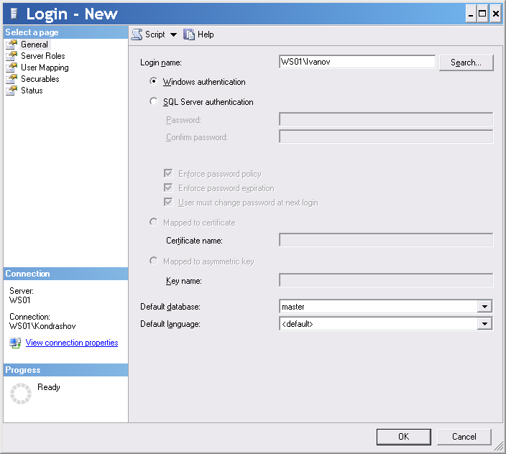The width and height of the screenshot is (506, 454).
Task: Click the connection properties computer icon
Action: (15, 343)
